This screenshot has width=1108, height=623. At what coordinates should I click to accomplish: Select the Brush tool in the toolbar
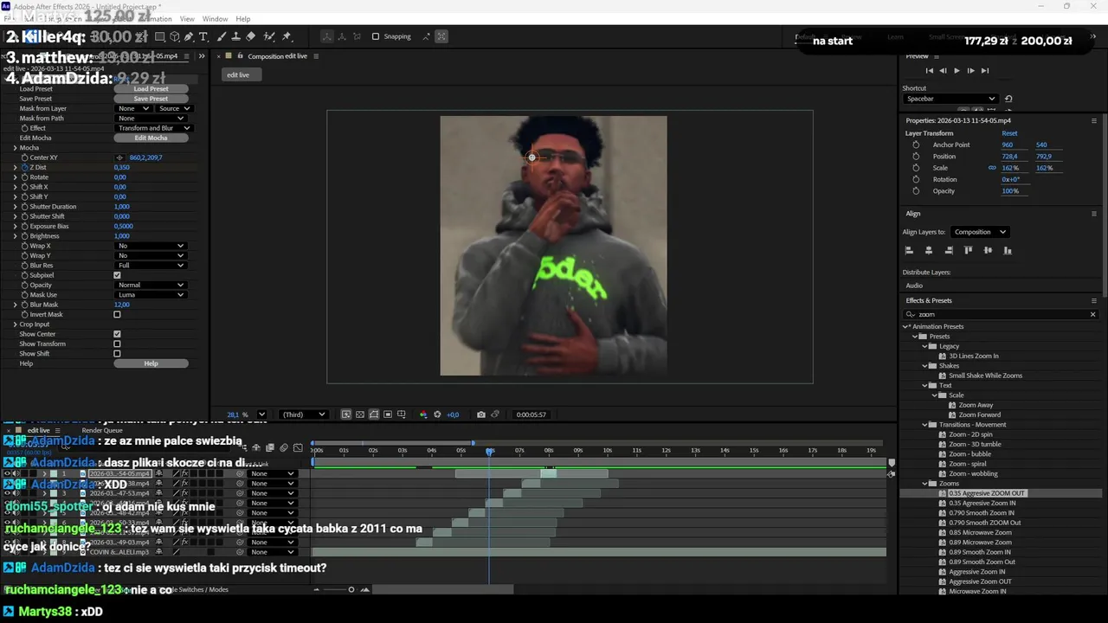(x=222, y=36)
